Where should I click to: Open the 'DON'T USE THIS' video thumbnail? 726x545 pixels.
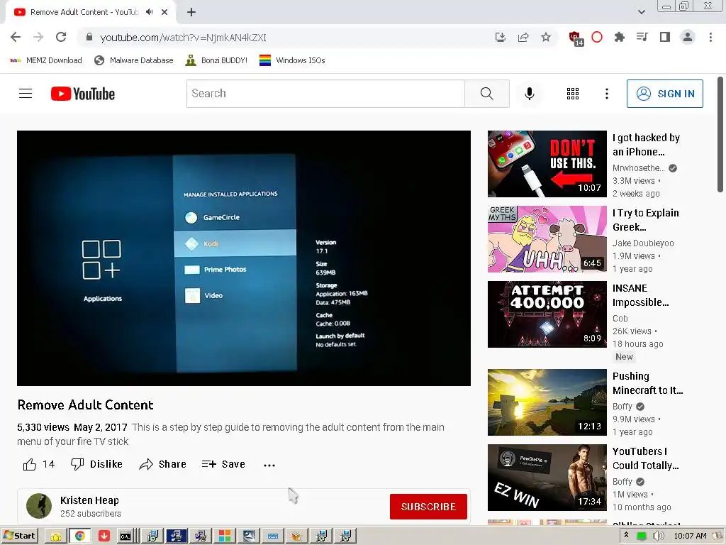point(547,164)
